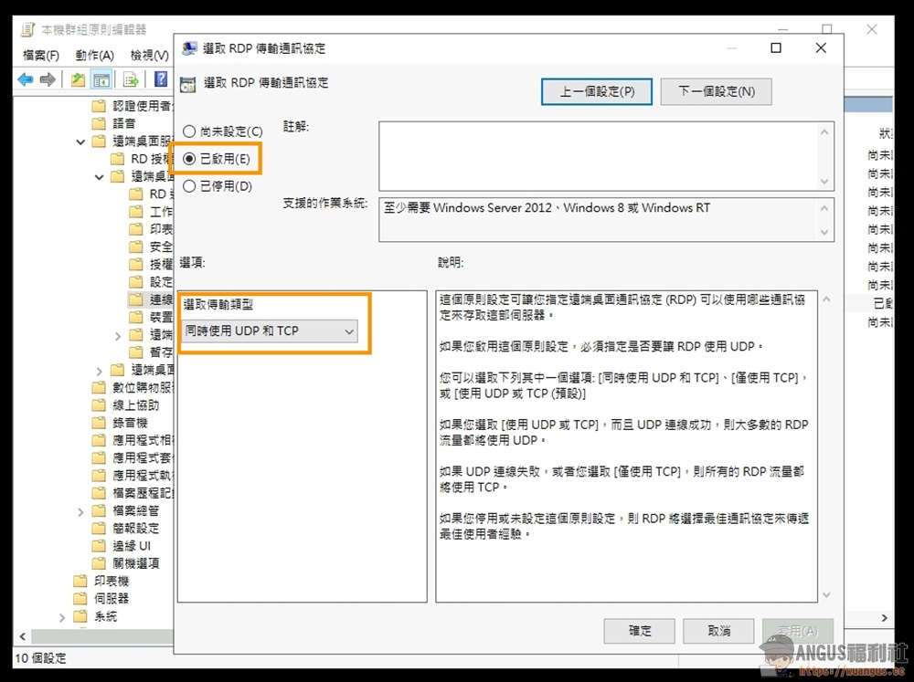914x682 pixels.
Task: Click the 簡報設定 folder icon
Action: point(99,529)
